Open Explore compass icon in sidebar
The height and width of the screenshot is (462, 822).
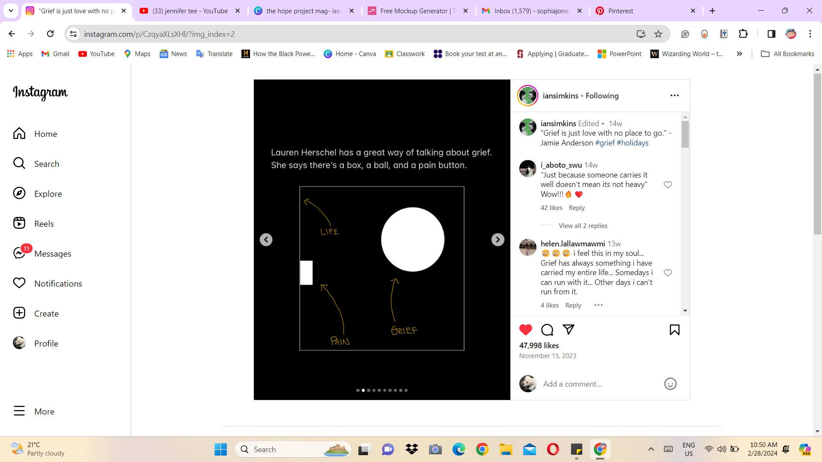pyautogui.click(x=19, y=193)
